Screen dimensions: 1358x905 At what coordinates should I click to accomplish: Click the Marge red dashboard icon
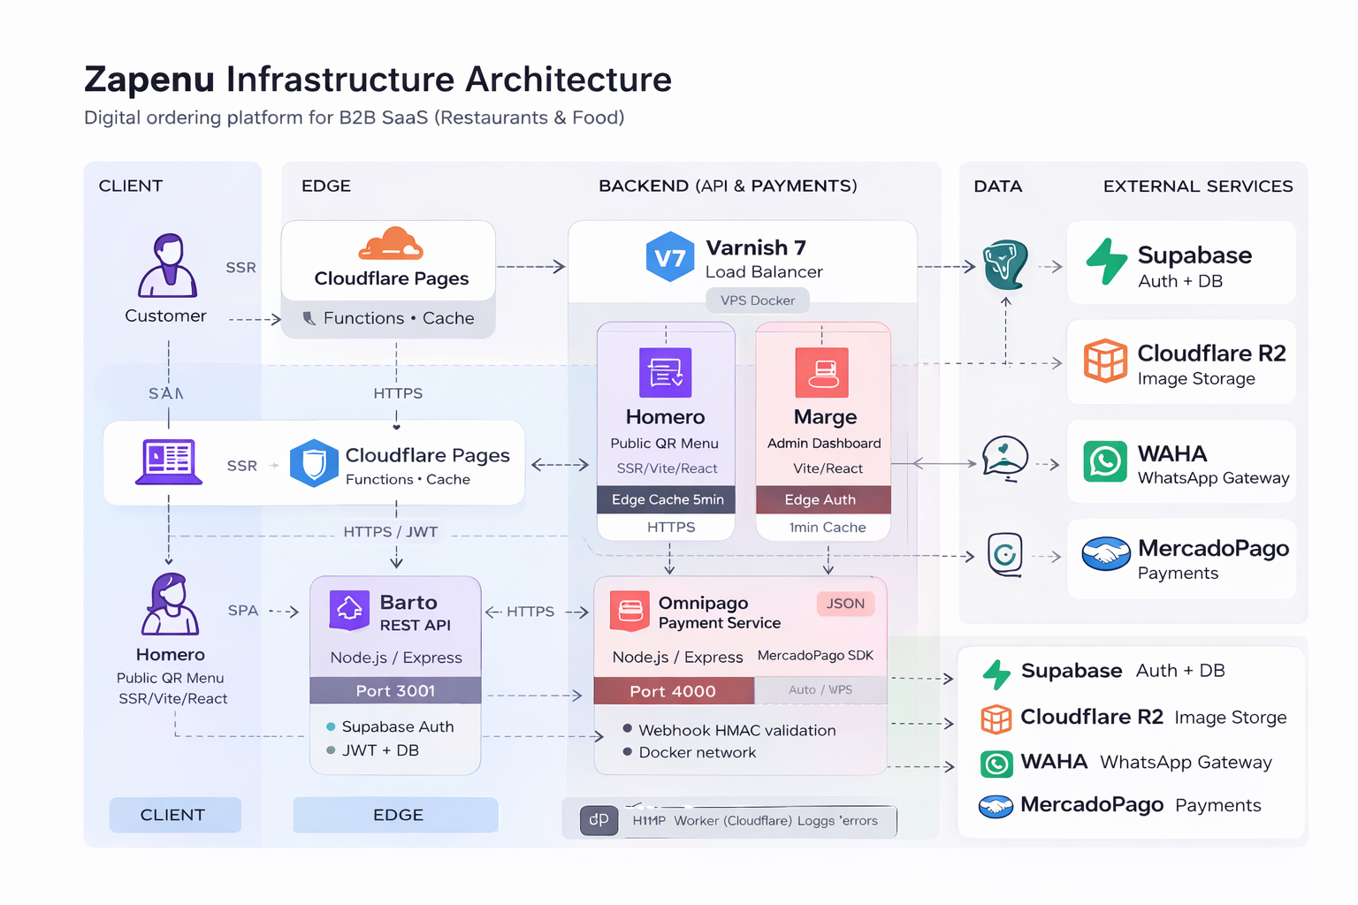pos(821,373)
